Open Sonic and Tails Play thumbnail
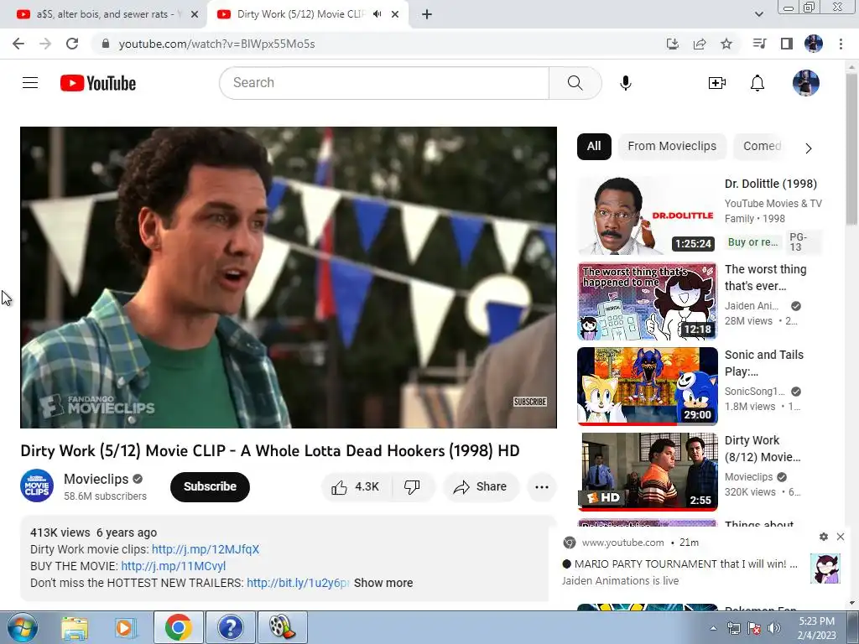Viewport: 859px width, 644px height. pos(648,386)
